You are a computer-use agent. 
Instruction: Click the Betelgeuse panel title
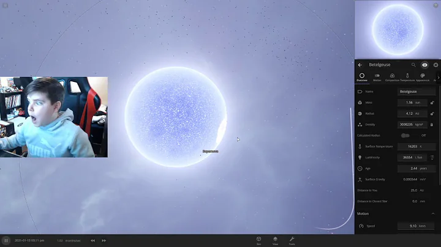pos(379,65)
